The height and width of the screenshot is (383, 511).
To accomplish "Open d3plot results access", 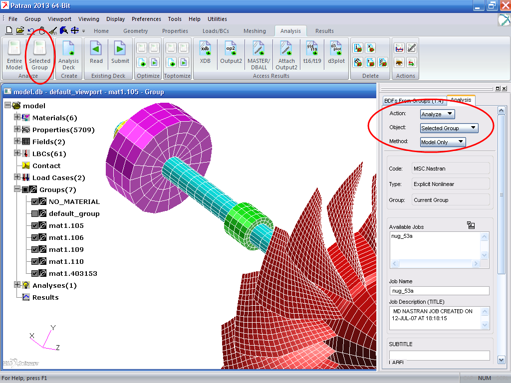I will [x=336, y=52].
